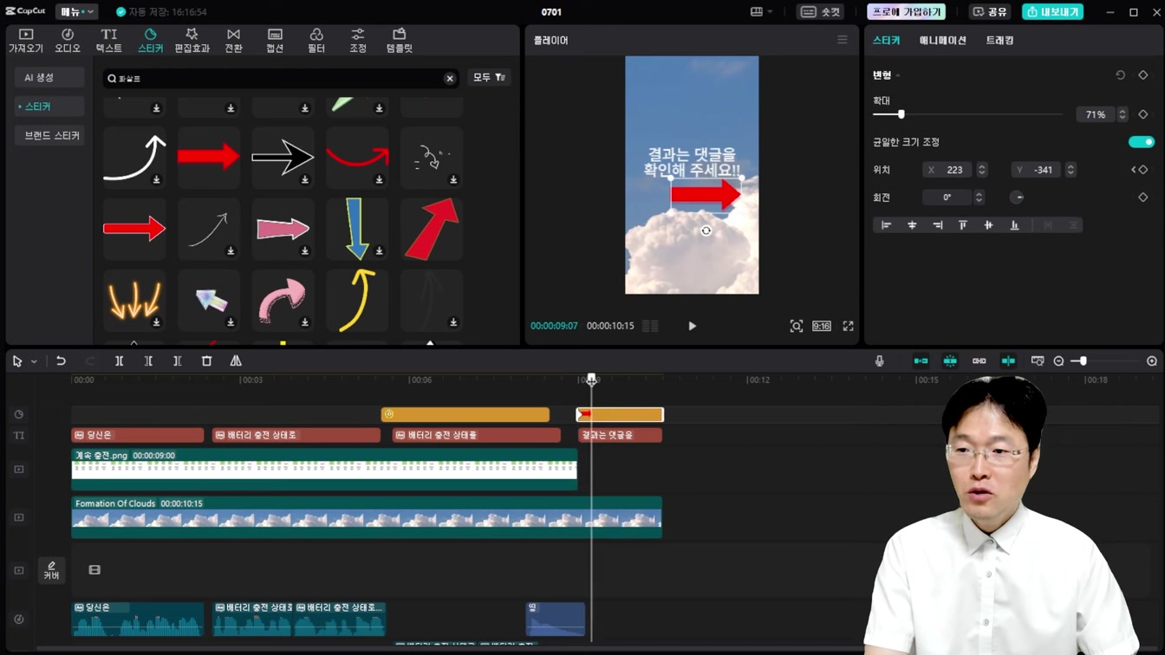
Task: Select the white curved arrow sticker
Action: (134, 158)
